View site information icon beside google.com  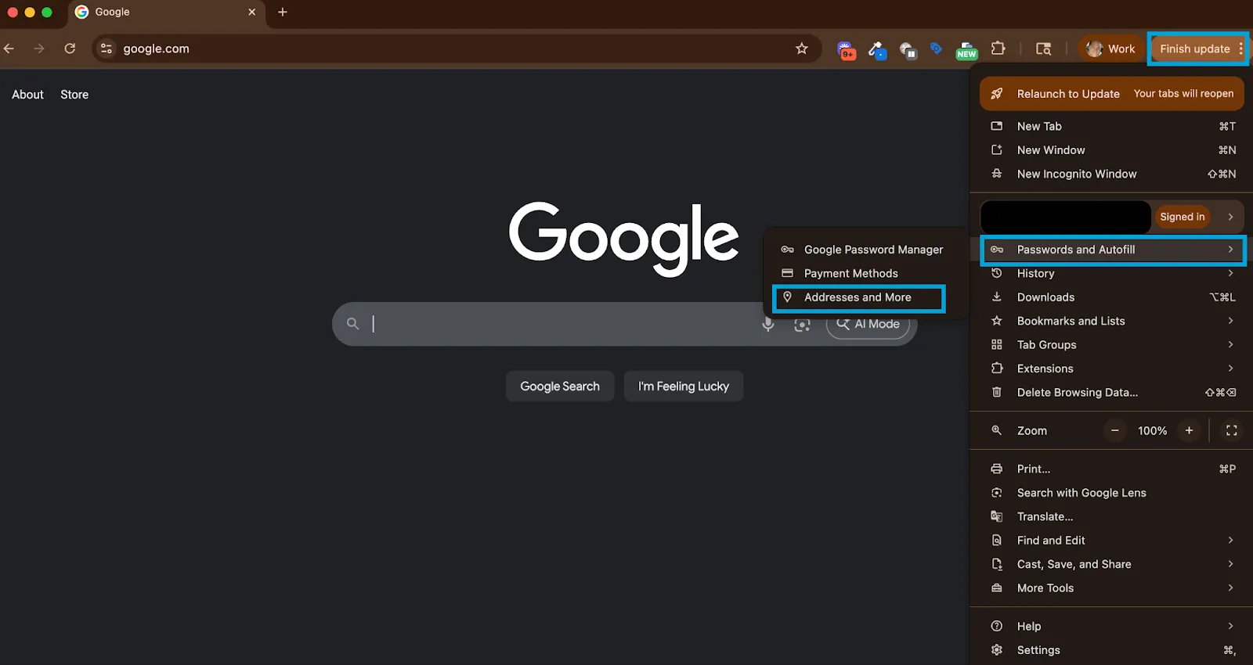(107, 49)
